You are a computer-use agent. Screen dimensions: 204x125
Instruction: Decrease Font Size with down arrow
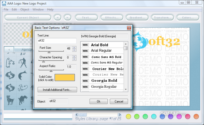point(74,50)
